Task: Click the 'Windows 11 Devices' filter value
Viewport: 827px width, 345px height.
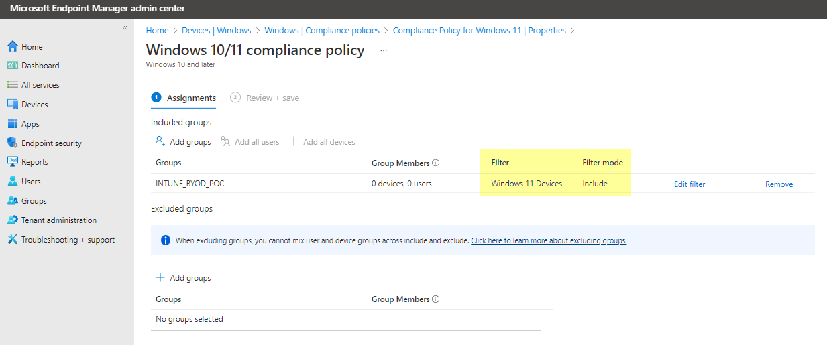Action: click(x=527, y=184)
